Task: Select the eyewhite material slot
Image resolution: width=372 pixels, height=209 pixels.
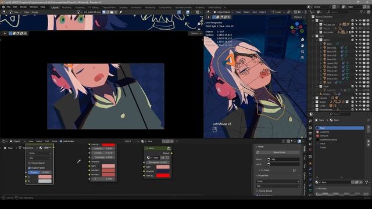Action: tap(339, 132)
